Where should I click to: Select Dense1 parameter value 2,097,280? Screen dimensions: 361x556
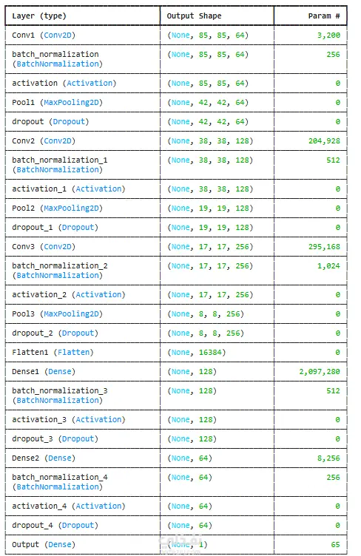click(x=320, y=372)
